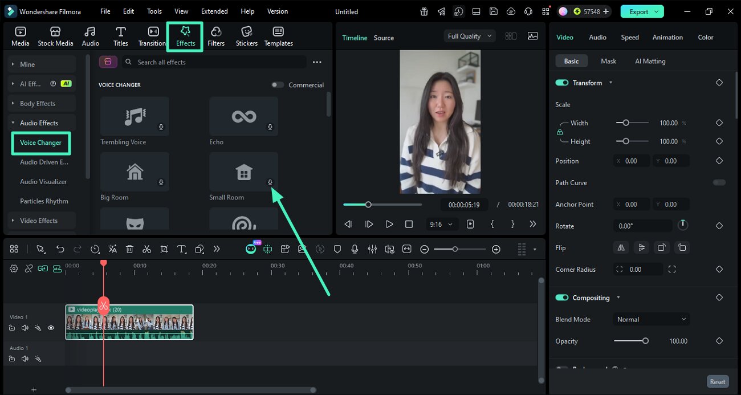Select the Particles Rhythm category
Viewport: 741px width, 395px height.
point(44,201)
